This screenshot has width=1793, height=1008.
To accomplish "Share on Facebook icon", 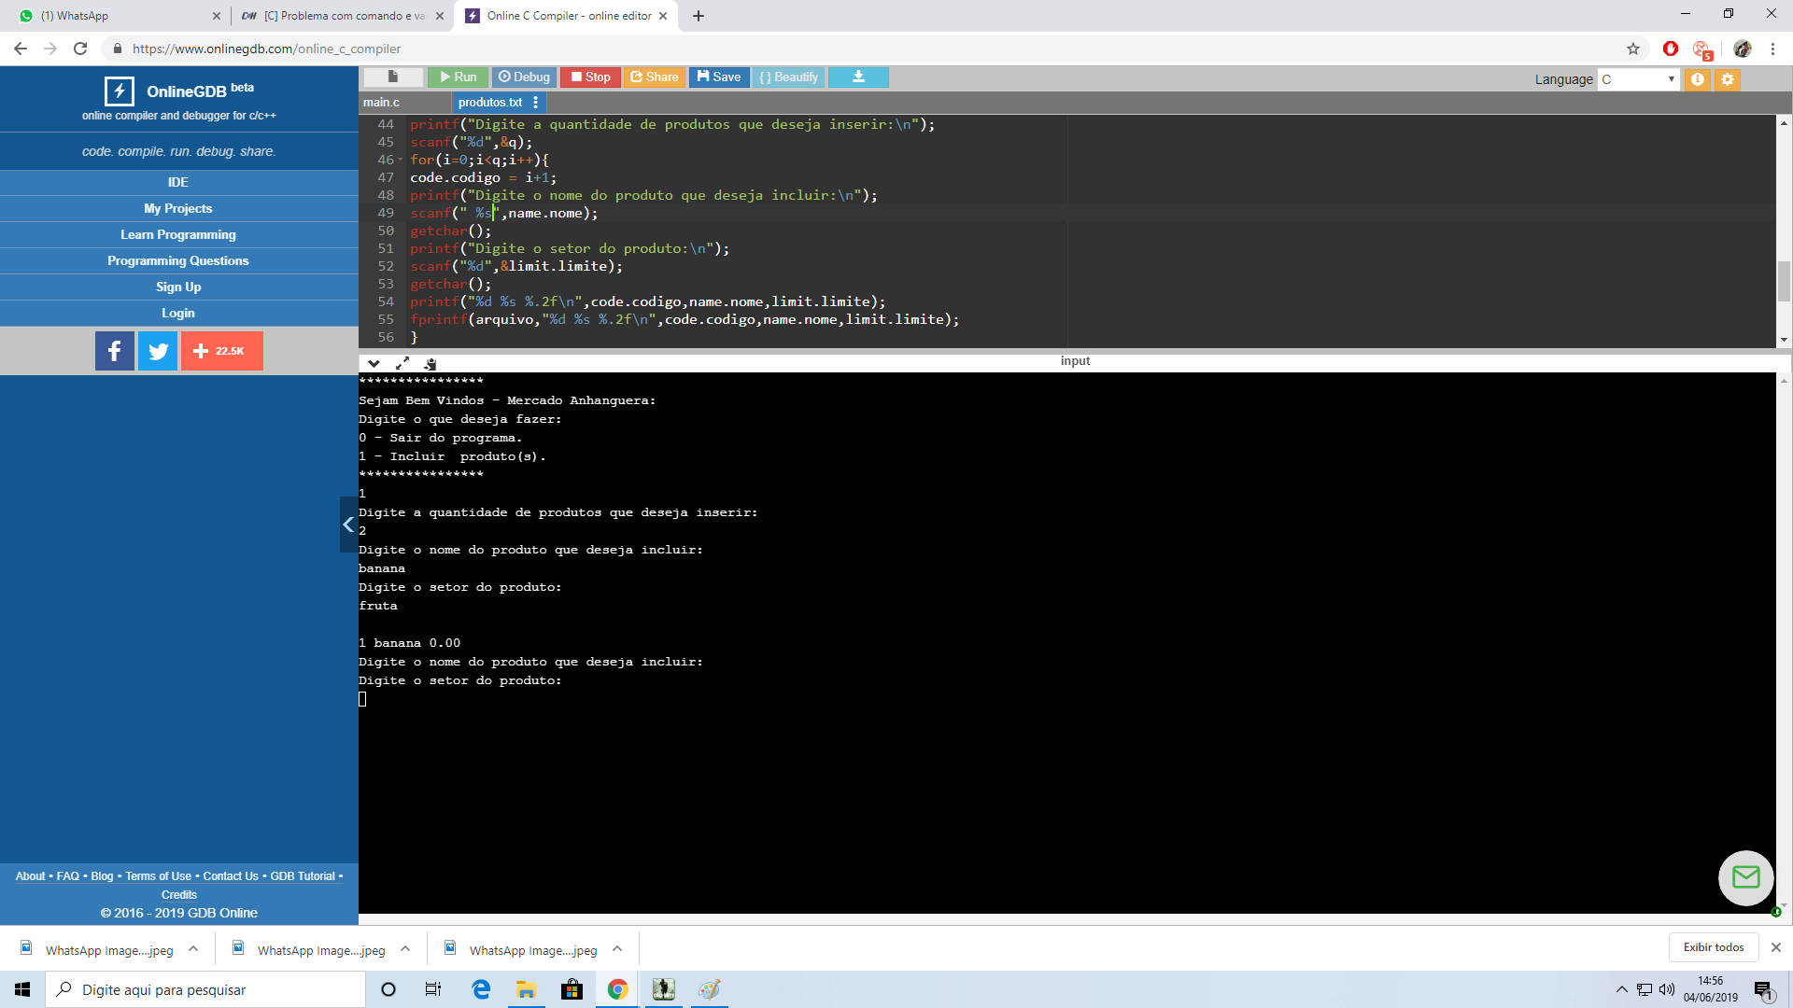I will [115, 351].
